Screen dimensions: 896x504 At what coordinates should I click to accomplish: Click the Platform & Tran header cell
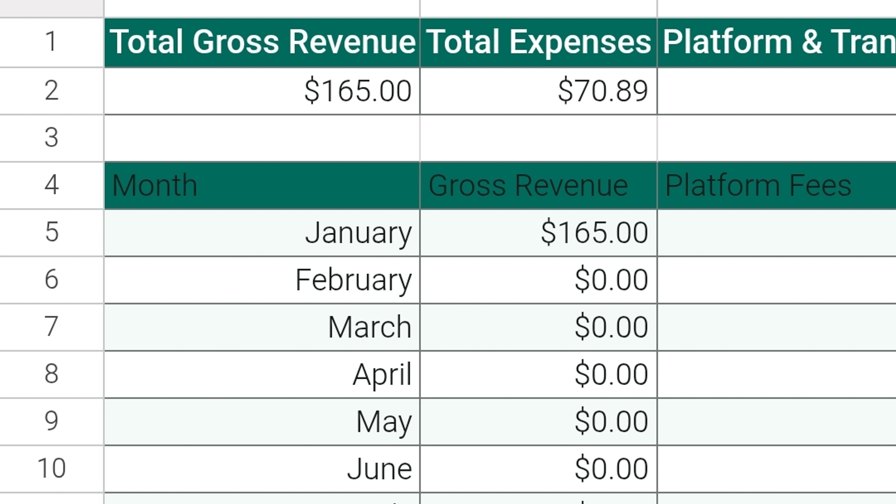coord(777,42)
